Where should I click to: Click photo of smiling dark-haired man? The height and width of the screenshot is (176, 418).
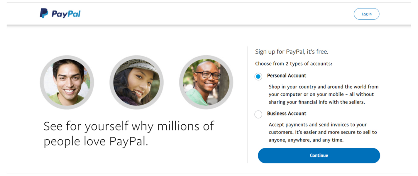[67, 82]
